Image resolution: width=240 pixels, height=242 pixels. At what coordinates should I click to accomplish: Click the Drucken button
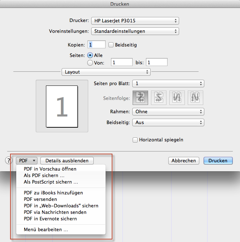coord(218,161)
